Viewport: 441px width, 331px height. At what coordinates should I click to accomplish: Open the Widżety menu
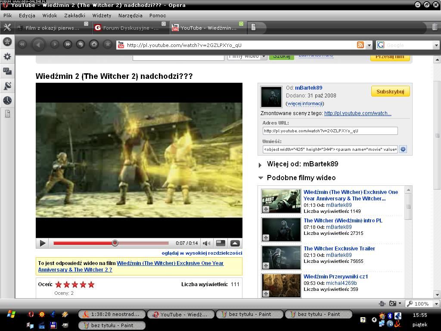(102, 16)
